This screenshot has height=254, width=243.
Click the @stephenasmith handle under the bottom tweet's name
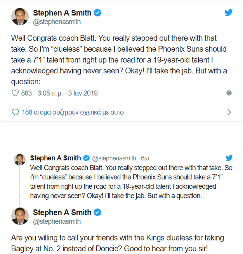[57, 221]
